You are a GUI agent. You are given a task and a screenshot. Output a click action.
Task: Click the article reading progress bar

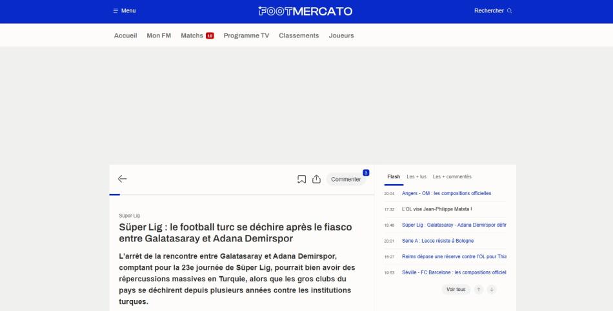click(241, 194)
